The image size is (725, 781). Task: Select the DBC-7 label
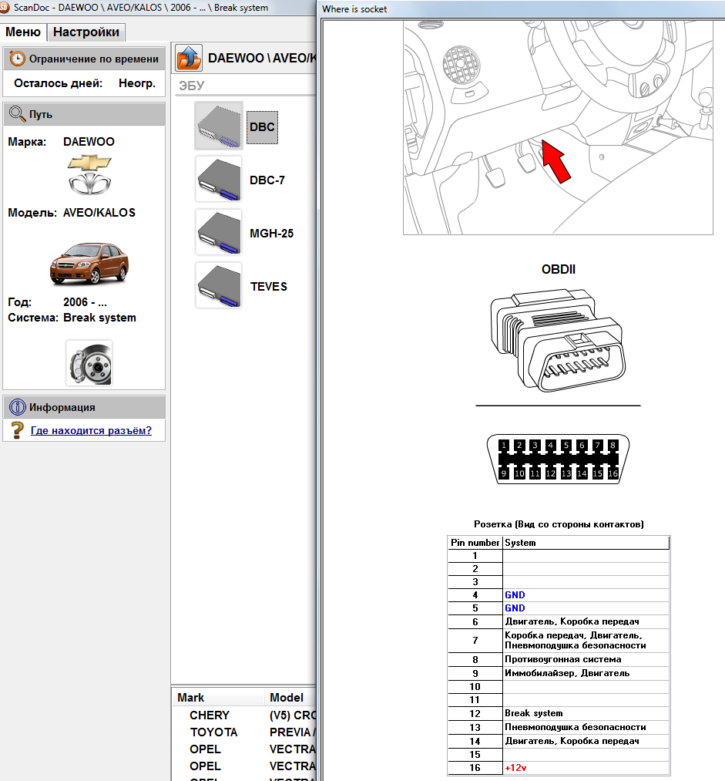267,180
